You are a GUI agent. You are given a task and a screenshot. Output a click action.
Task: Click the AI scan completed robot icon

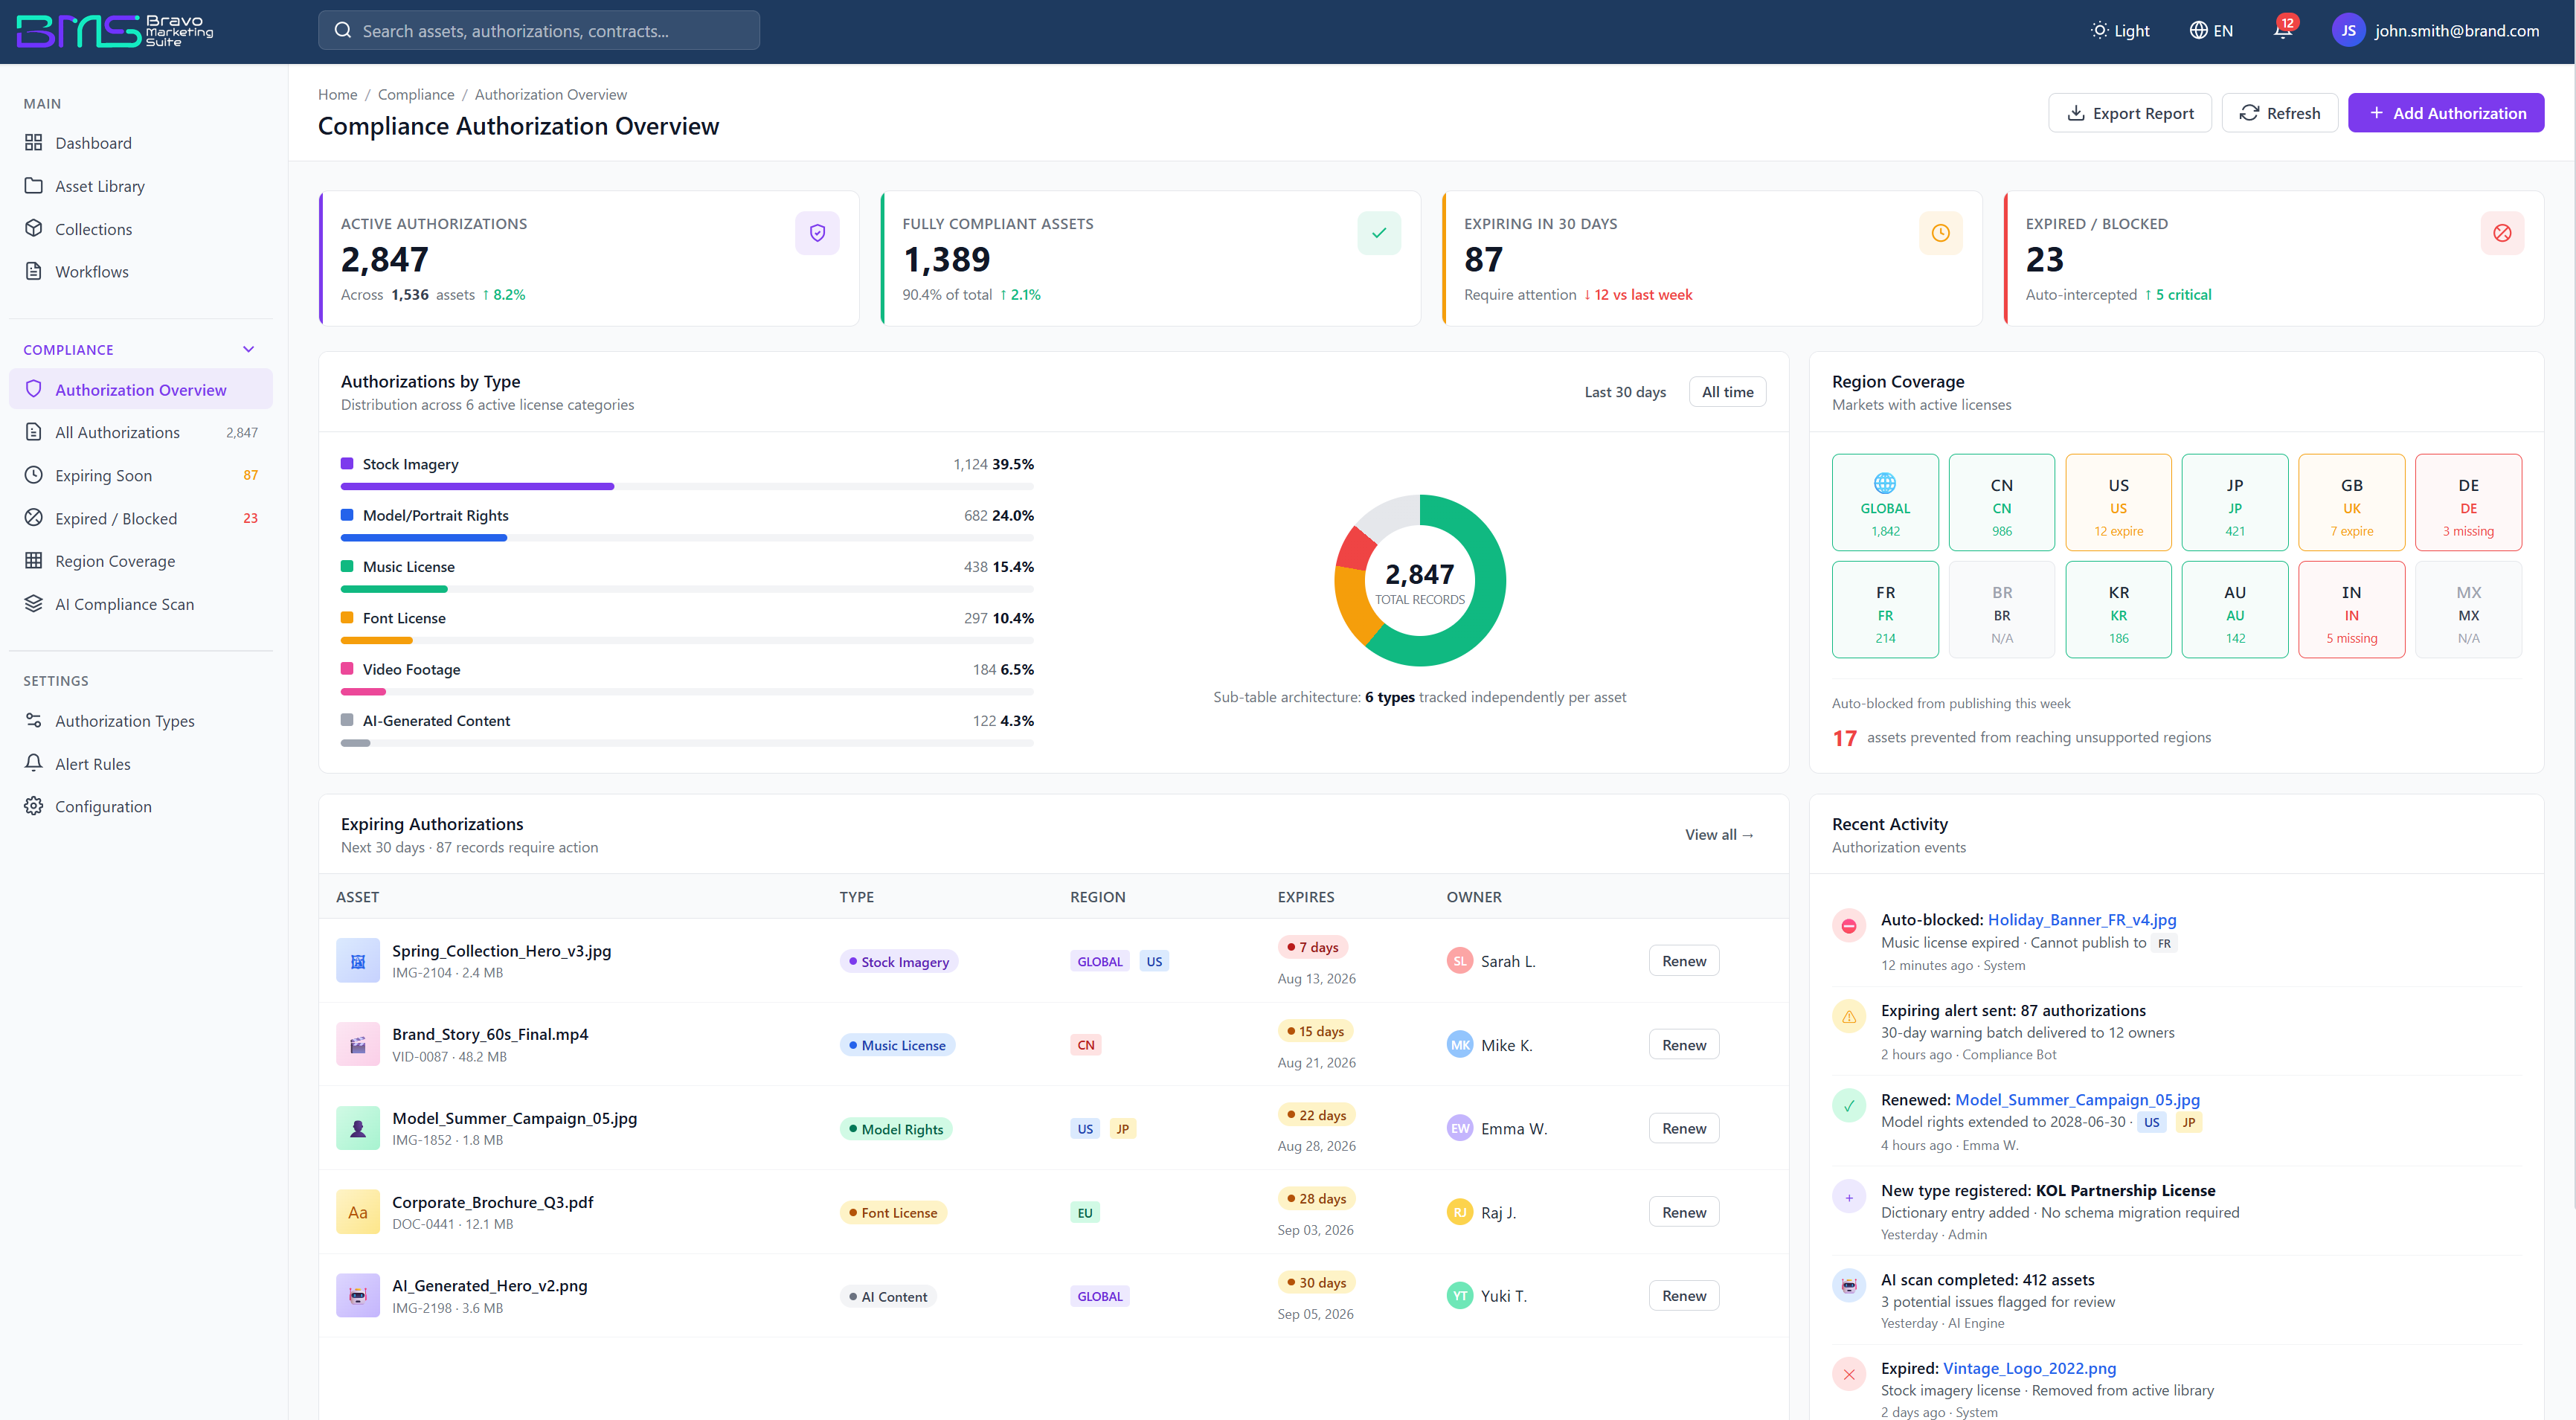point(1849,1286)
